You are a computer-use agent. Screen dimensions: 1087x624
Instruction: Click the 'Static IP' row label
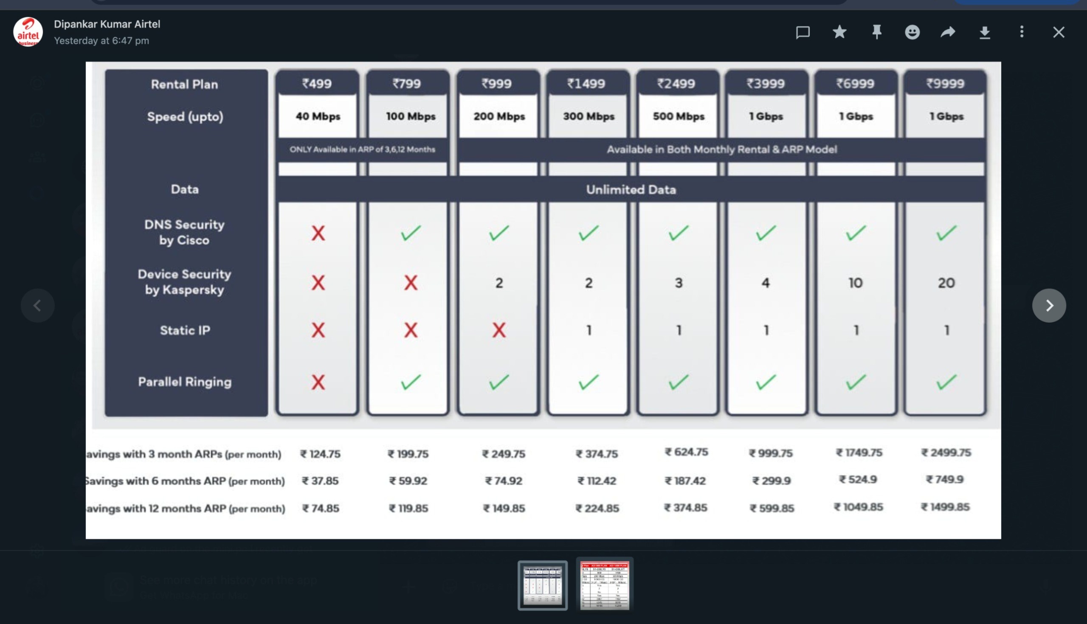[x=185, y=330]
